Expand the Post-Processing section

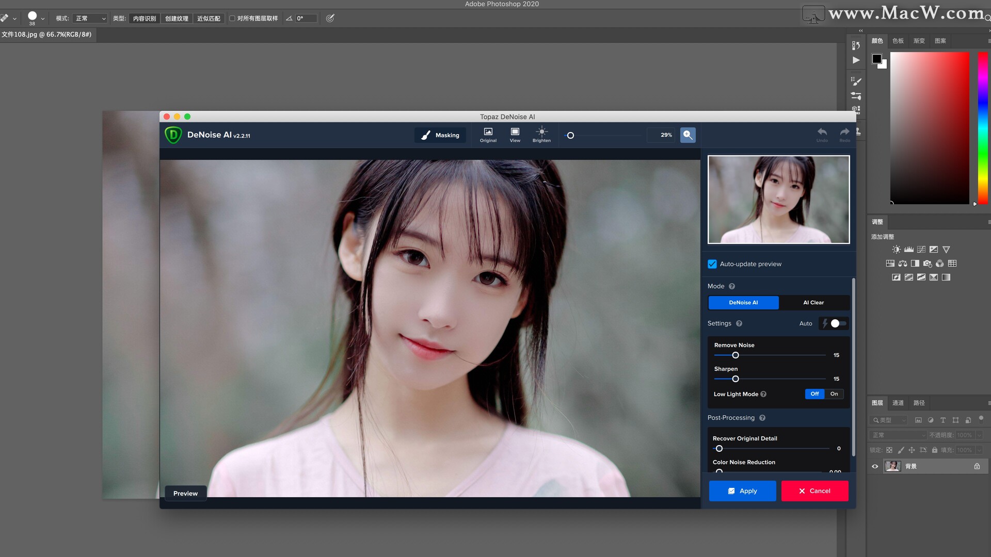pyautogui.click(x=730, y=417)
